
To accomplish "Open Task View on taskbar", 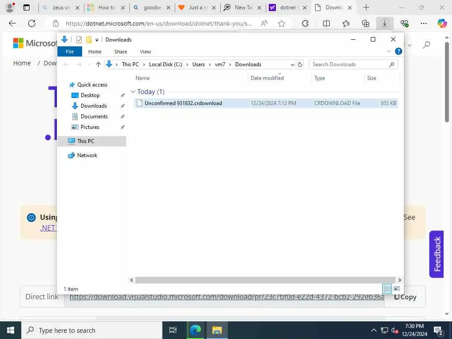I will [x=173, y=330].
